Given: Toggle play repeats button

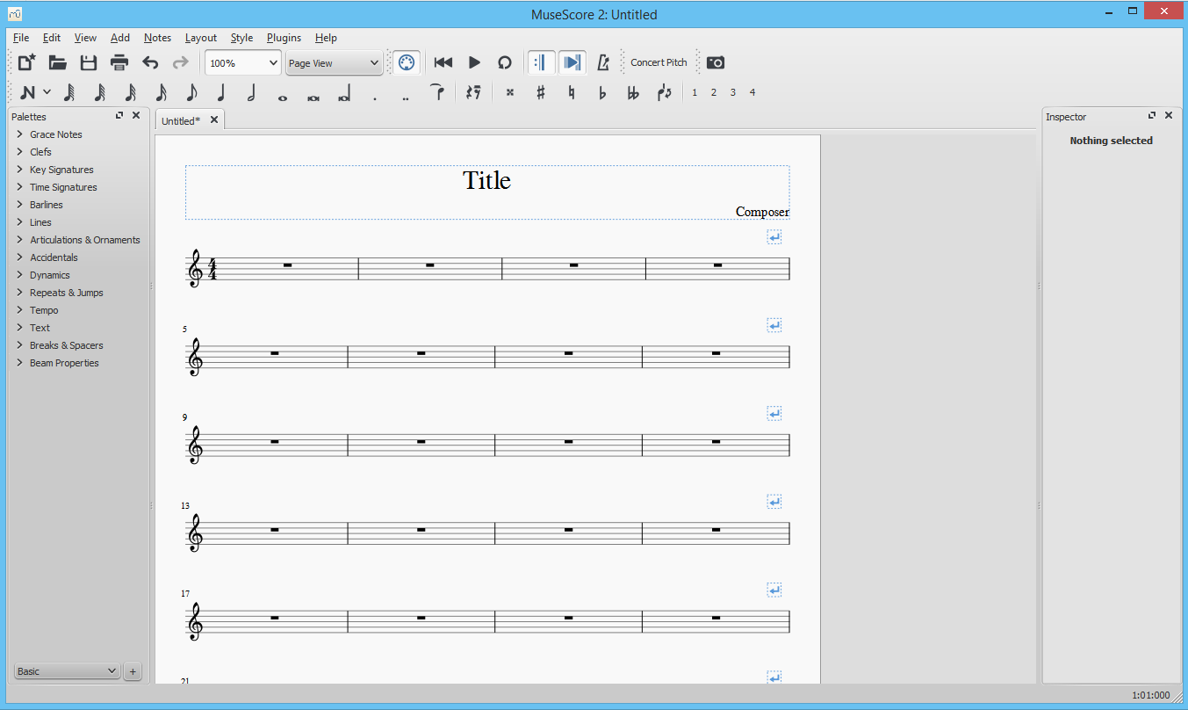Looking at the screenshot, I should point(542,62).
